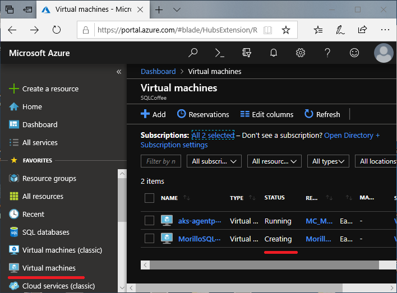The width and height of the screenshot is (397, 293).
Task: Click the browser address bar URL
Action: pos(177,30)
